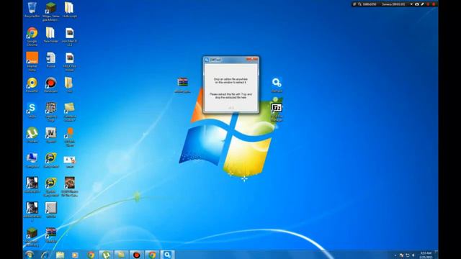Image resolution: width=461 pixels, height=259 pixels.
Task: Select the Recycle Bin desktop icon
Action: pyautogui.click(x=32, y=10)
